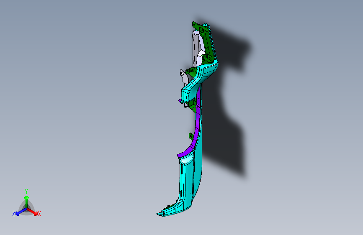Screen dimensions: 363x235
Task: Select the small grey bracket left of the cyan arm
Action: (x=184, y=77)
